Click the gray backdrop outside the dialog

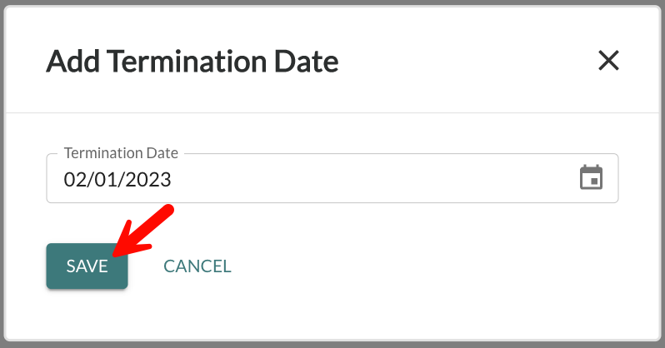[332, 2]
